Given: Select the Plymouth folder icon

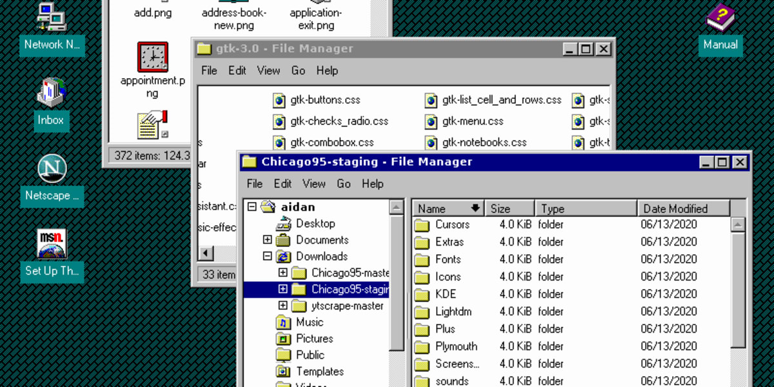Looking at the screenshot, I should tap(422, 347).
